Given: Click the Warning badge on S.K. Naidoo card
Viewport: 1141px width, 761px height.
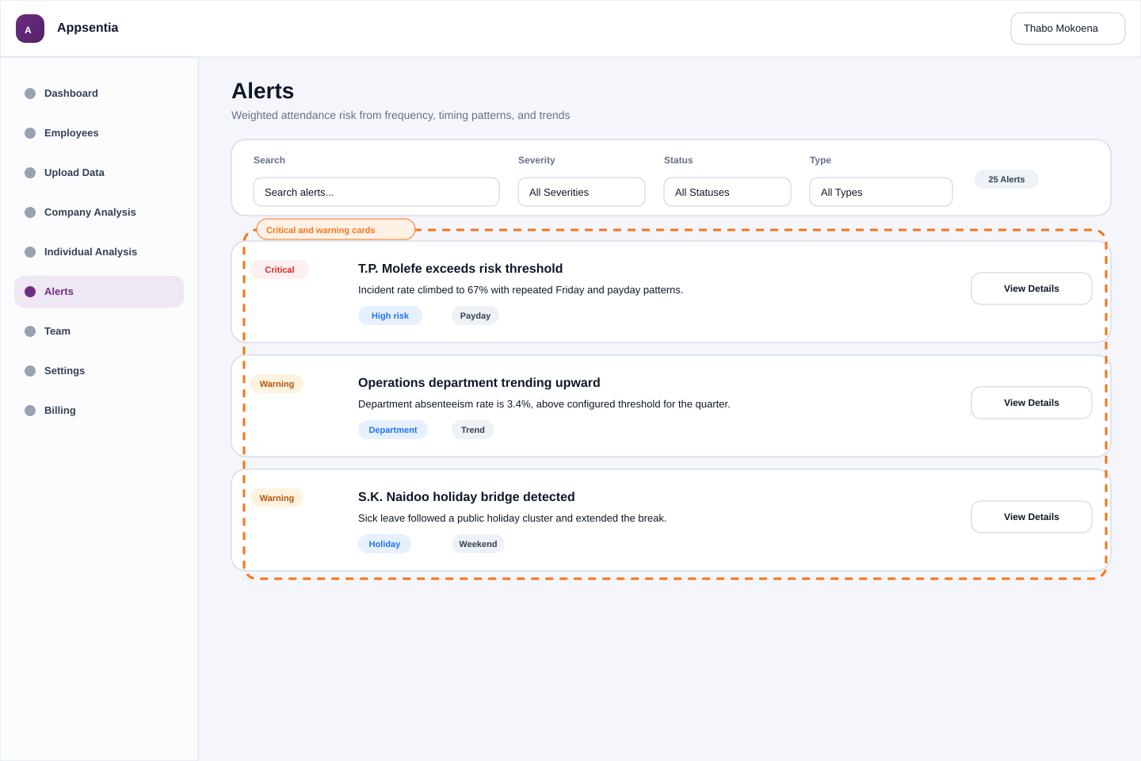Looking at the screenshot, I should (x=277, y=498).
